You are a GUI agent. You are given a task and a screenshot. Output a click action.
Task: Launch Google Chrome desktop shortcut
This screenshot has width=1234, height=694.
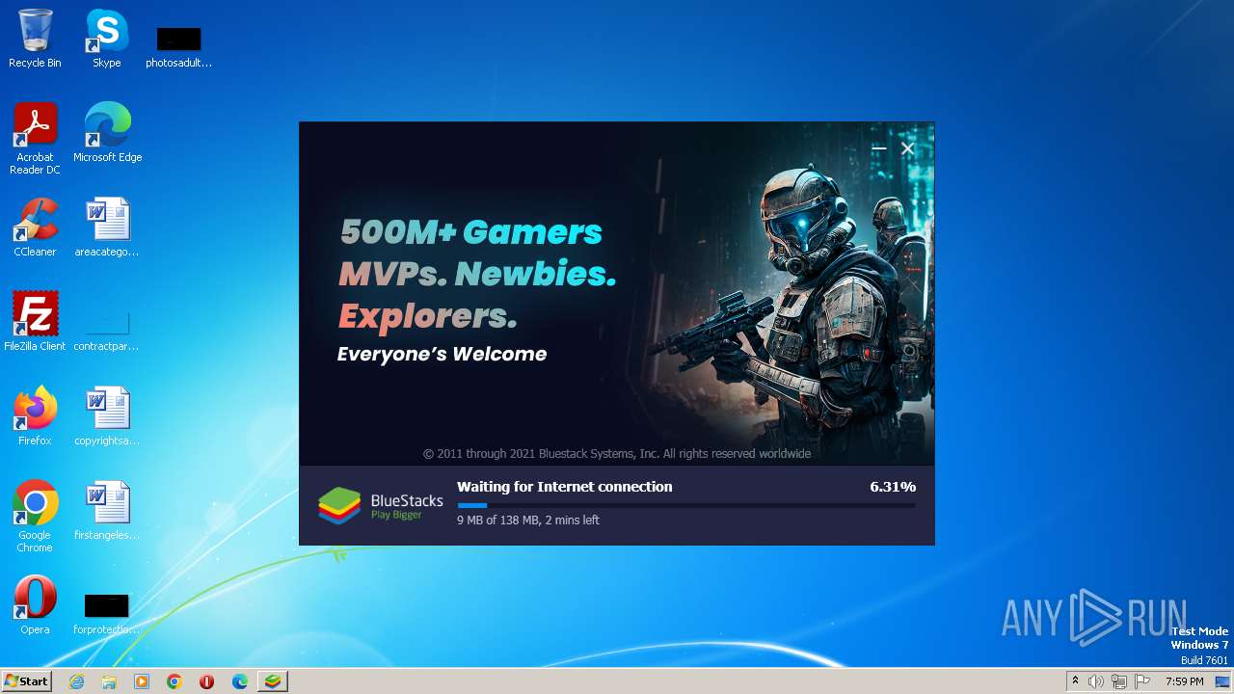pos(35,516)
